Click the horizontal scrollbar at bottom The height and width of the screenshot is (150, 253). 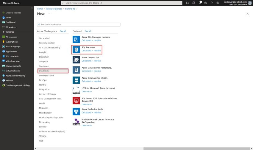[197, 149]
